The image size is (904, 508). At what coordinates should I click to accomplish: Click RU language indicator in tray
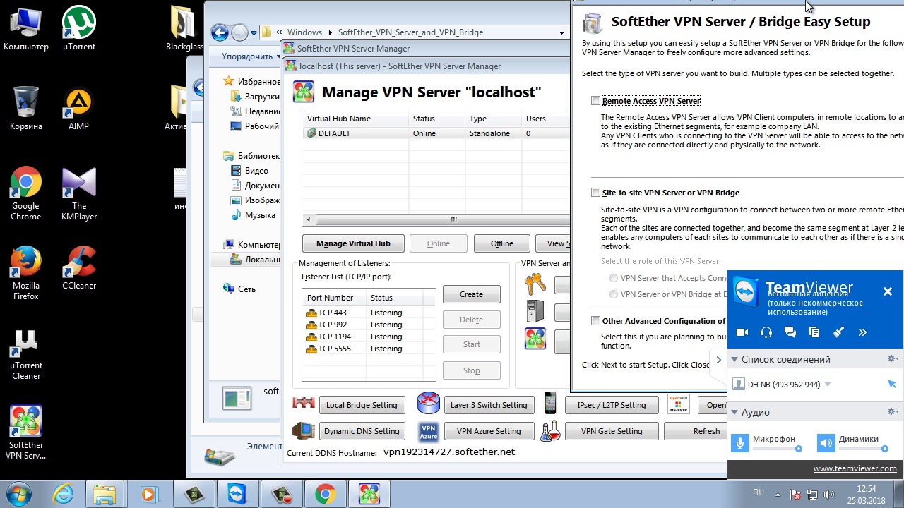click(x=758, y=492)
